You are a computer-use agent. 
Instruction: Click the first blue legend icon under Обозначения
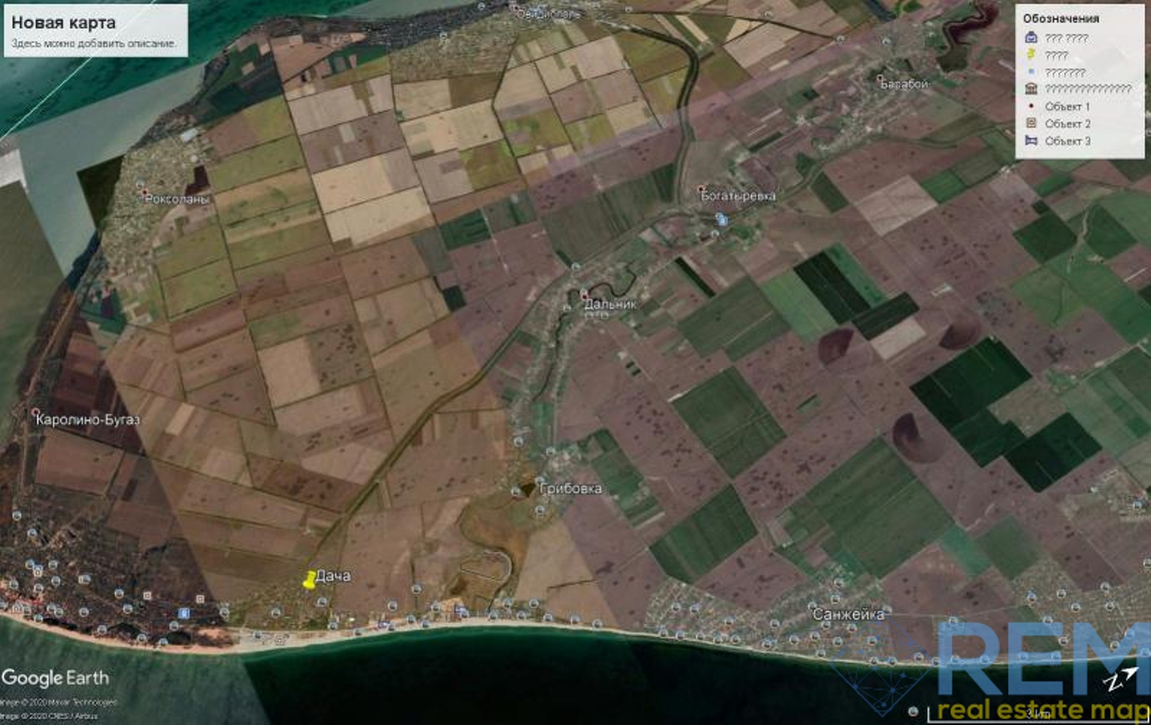1031,37
